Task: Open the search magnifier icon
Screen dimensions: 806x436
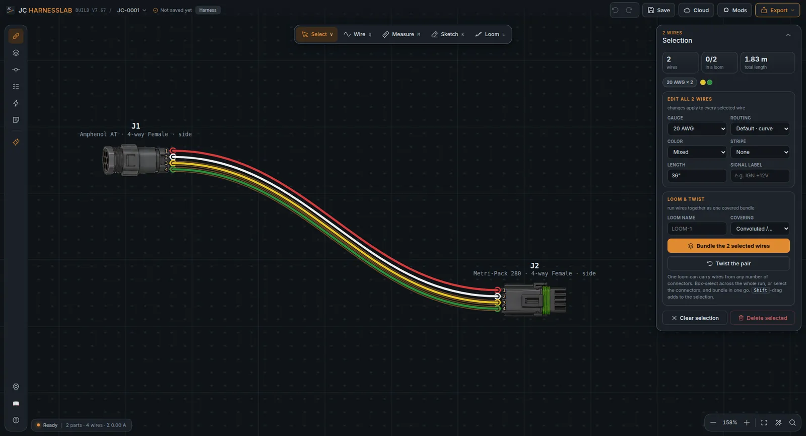Action: pyautogui.click(x=792, y=423)
